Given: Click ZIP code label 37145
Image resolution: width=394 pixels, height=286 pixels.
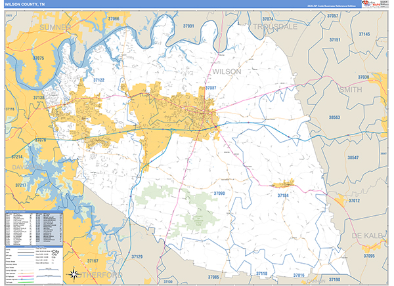Looking at the screenshot, I should 364,34.
